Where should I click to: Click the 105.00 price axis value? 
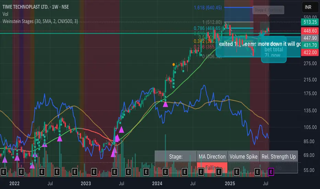pyautogui.click(x=310, y=127)
